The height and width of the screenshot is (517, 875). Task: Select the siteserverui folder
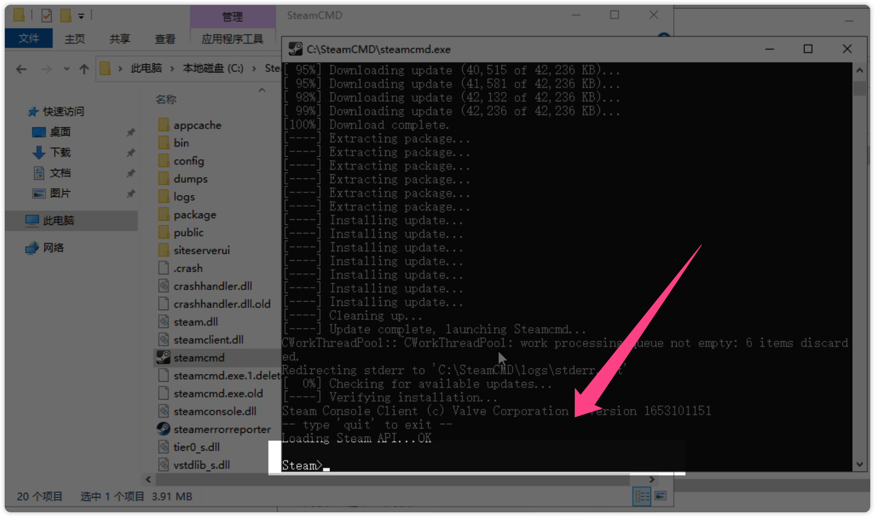[x=201, y=250]
